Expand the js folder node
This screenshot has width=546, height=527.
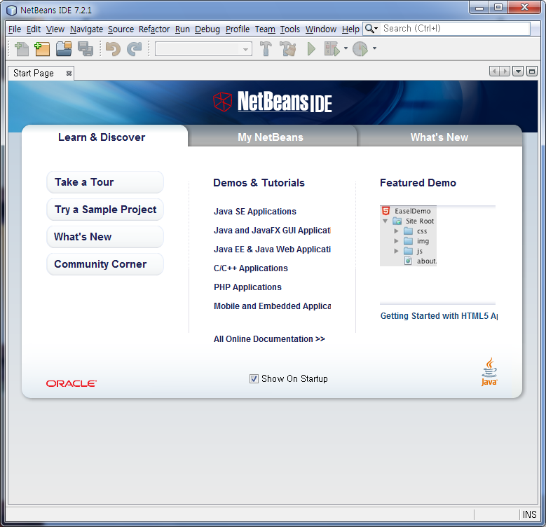(x=396, y=251)
